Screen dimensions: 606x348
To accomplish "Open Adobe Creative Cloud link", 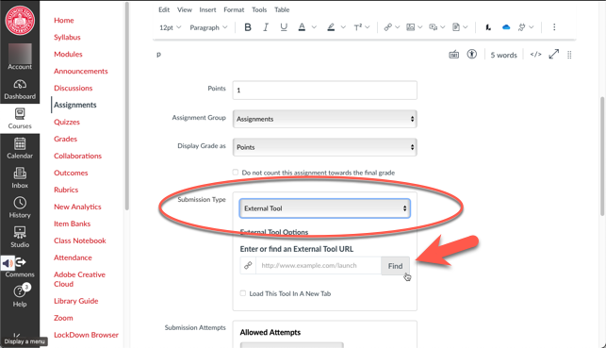I will (x=79, y=279).
